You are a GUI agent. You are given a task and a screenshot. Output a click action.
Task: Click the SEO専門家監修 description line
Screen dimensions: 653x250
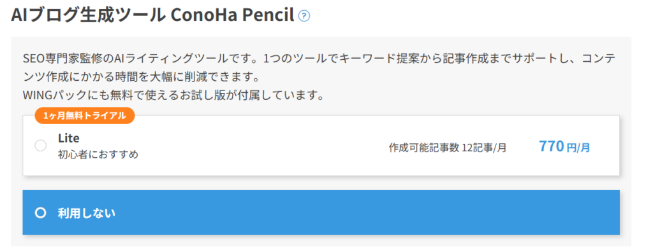(319, 59)
